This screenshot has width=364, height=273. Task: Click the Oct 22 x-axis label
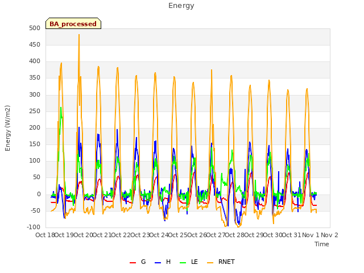(121, 235)
